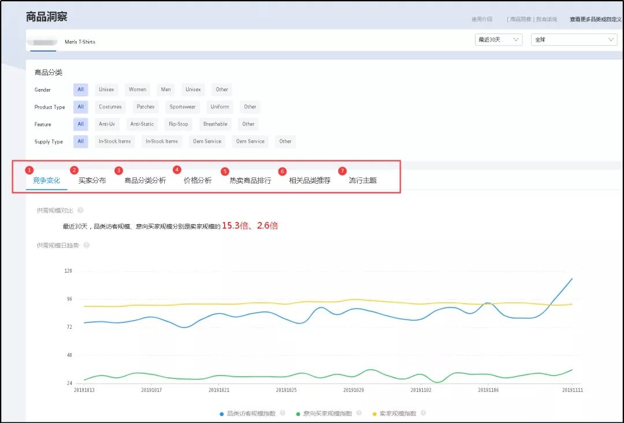Viewport: 624px width, 423px height.
Task: Select the Men's T-Shirts category tab
Action: (x=80, y=42)
